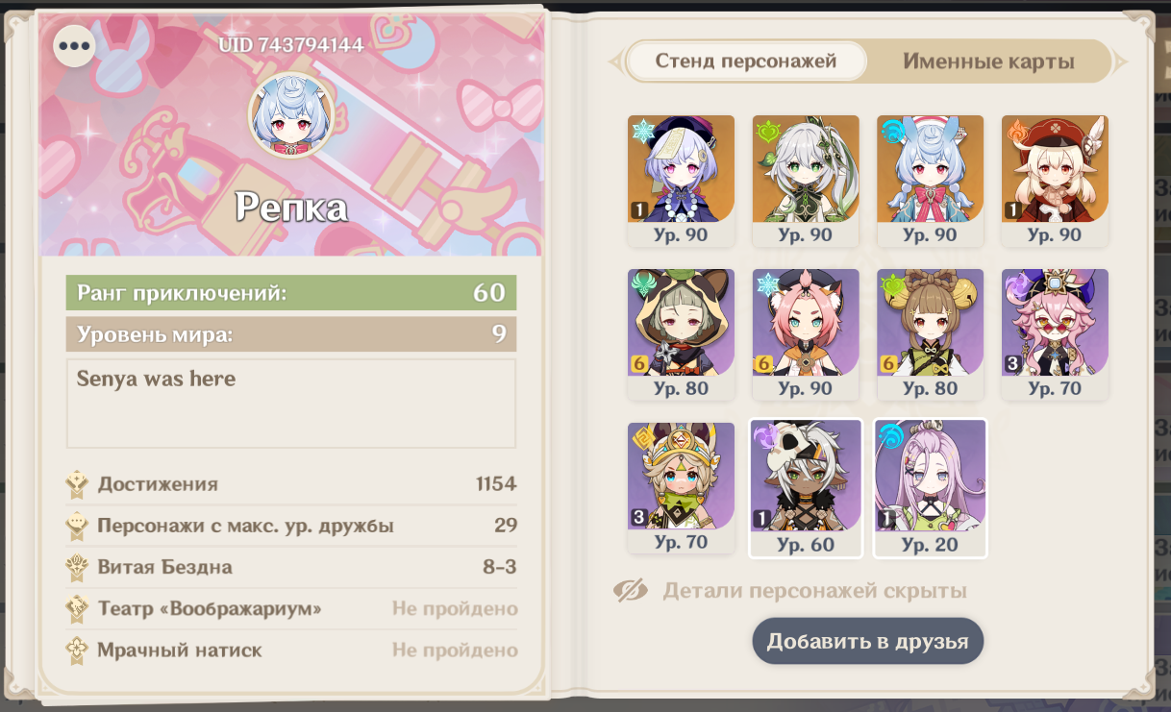1171x712 pixels.
Task: Select the Sayu level 80 character card
Action: [681, 334]
